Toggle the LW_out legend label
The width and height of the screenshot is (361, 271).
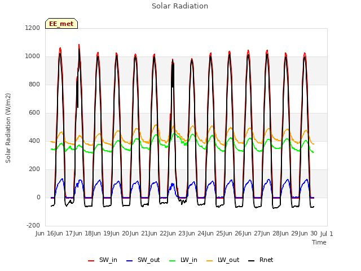(228, 260)
